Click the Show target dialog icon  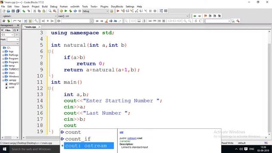click(x=111, y=11)
